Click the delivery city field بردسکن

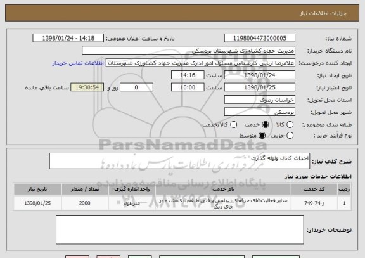tap(260, 112)
